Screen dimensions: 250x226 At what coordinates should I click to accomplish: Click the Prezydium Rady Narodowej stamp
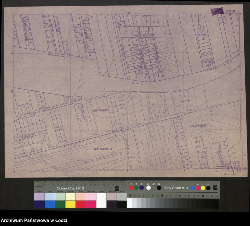(226, 163)
